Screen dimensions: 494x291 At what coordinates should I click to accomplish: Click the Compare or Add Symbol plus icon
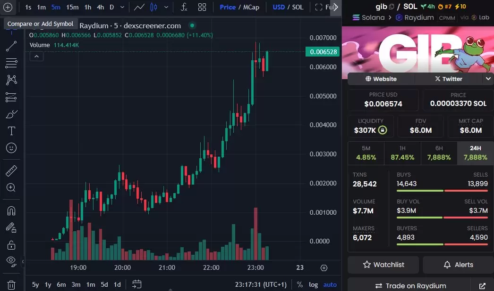(8, 7)
